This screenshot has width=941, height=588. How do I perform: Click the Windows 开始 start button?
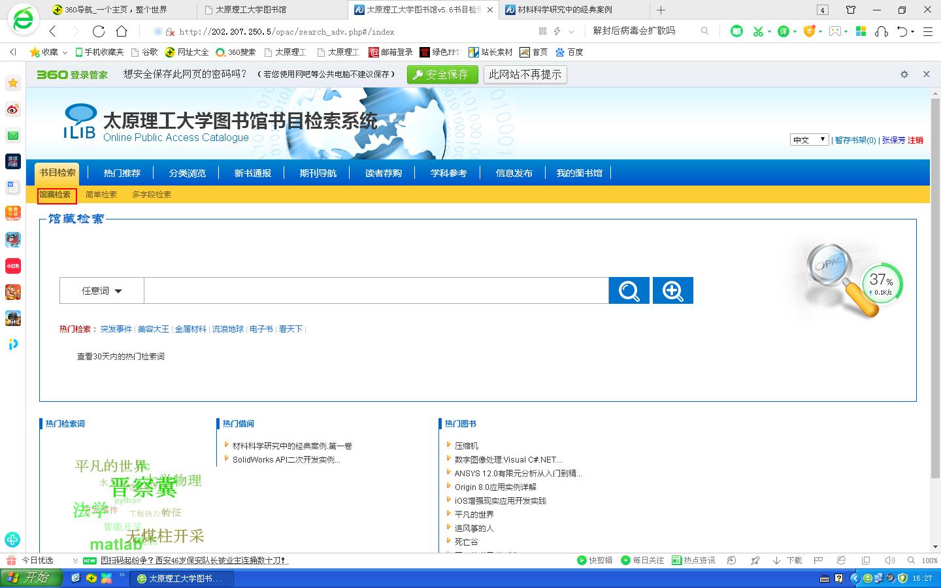pos(31,578)
